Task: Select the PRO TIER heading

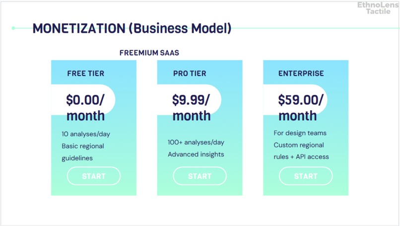Action: point(190,74)
